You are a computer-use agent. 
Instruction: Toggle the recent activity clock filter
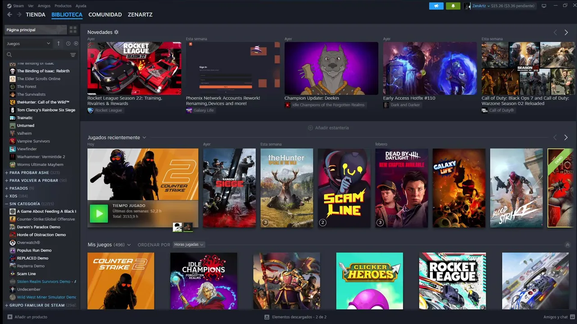68,44
